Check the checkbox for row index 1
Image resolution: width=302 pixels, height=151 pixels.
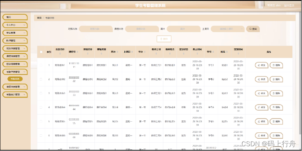tap(41, 65)
